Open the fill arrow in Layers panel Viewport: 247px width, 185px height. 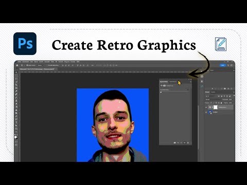click(x=234, y=103)
